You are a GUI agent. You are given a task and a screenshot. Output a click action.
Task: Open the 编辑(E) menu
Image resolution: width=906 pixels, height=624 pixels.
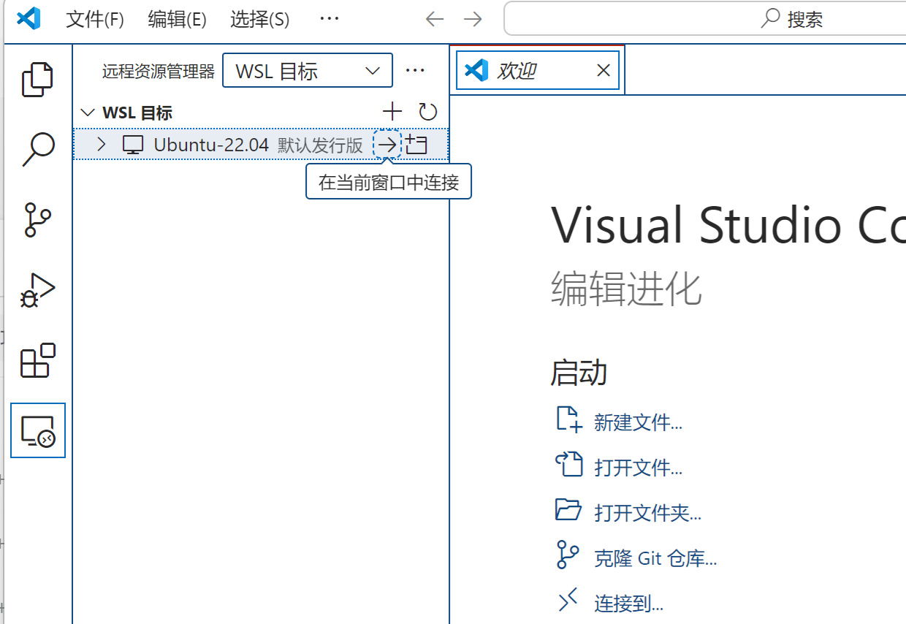pyautogui.click(x=177, y=19)
